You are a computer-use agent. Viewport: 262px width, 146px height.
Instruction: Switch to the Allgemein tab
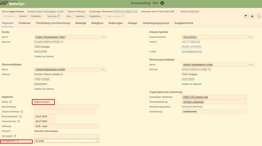click(x=8, y=23)
